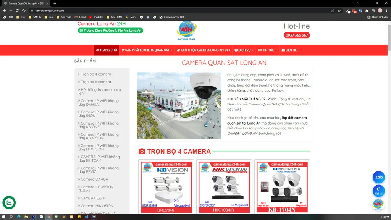This screenshot has height=220, width=391.
Task: Click the taskbar search magnifier
Action: (x=11, y=217)
